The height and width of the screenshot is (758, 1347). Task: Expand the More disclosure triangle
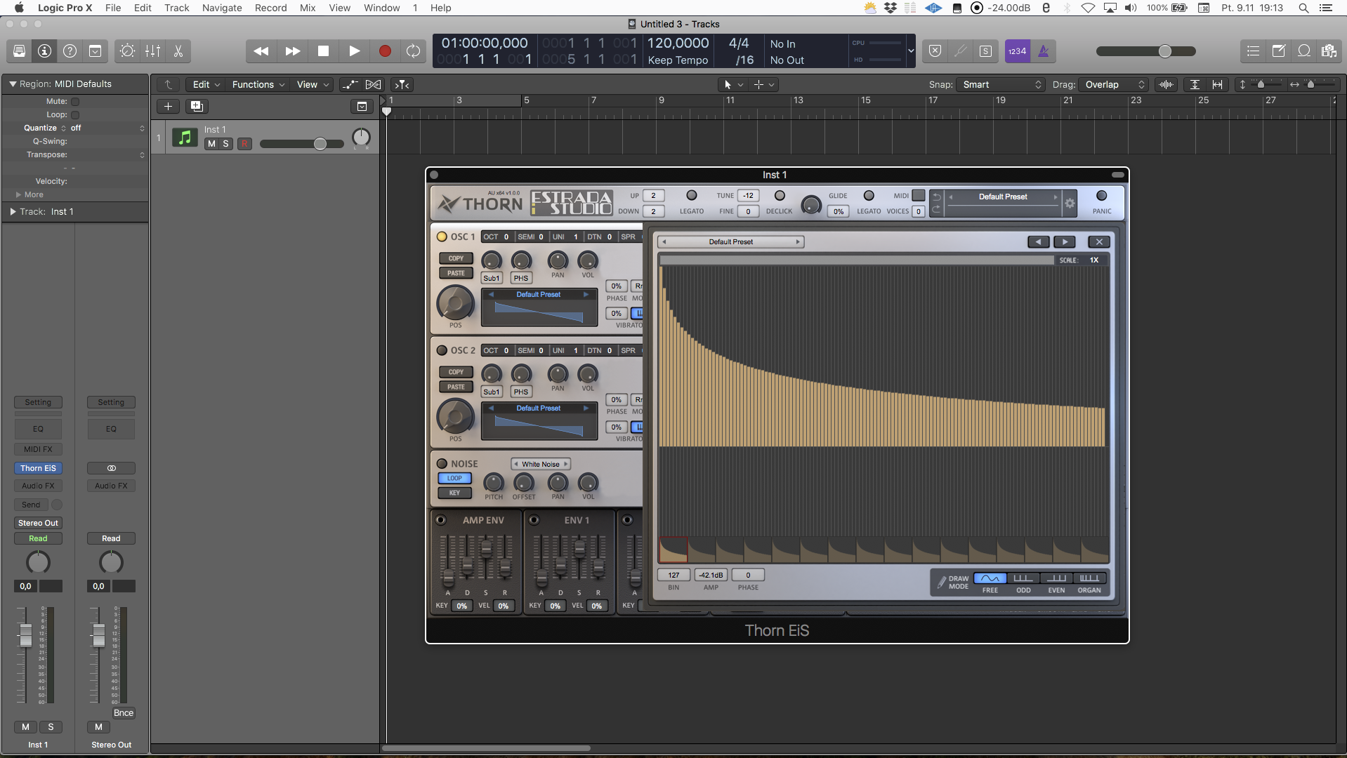[x=18, y=195]
